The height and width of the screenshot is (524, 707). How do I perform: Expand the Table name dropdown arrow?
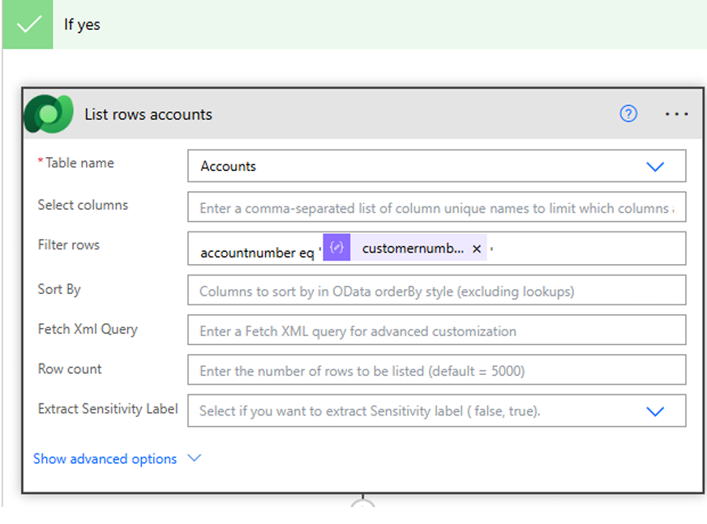[x=655, y=166]
